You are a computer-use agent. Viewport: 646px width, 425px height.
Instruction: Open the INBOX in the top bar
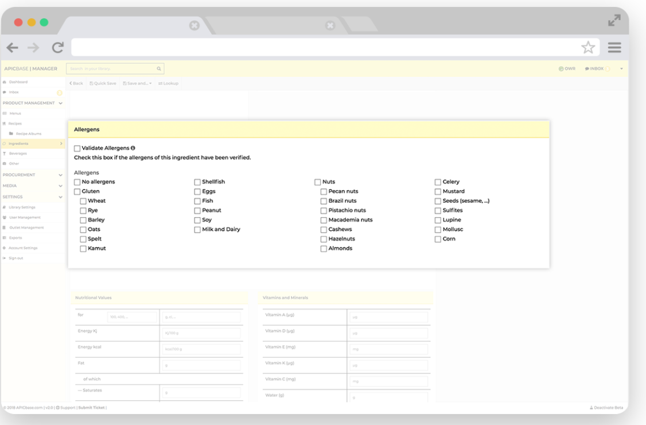tap(594, 69)
